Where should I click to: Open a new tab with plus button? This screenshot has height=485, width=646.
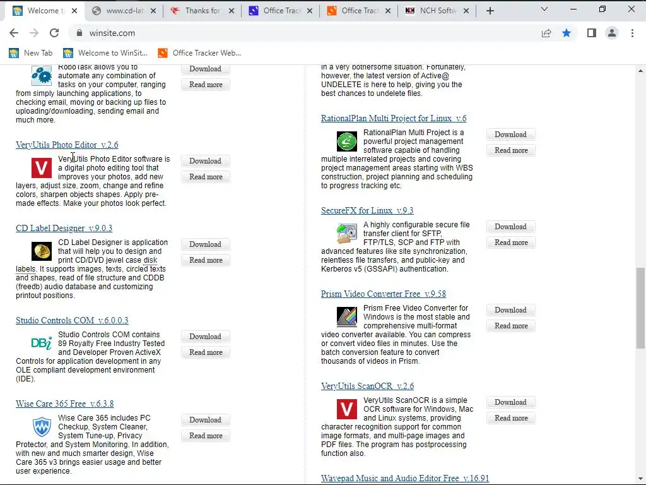[x=490, y=11]
